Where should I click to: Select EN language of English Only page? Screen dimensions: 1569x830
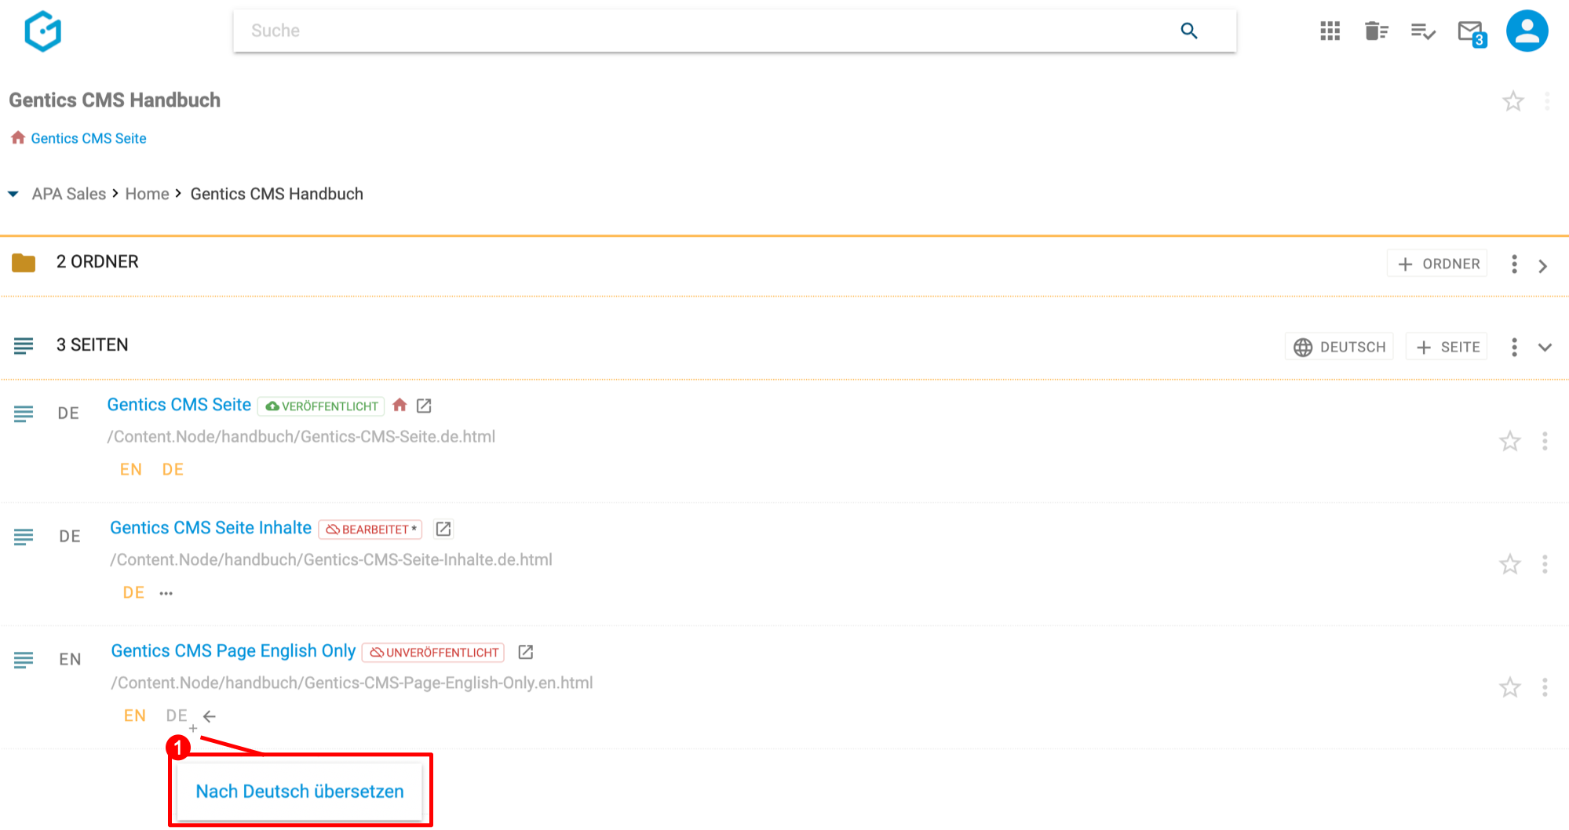tap(135, 715)
